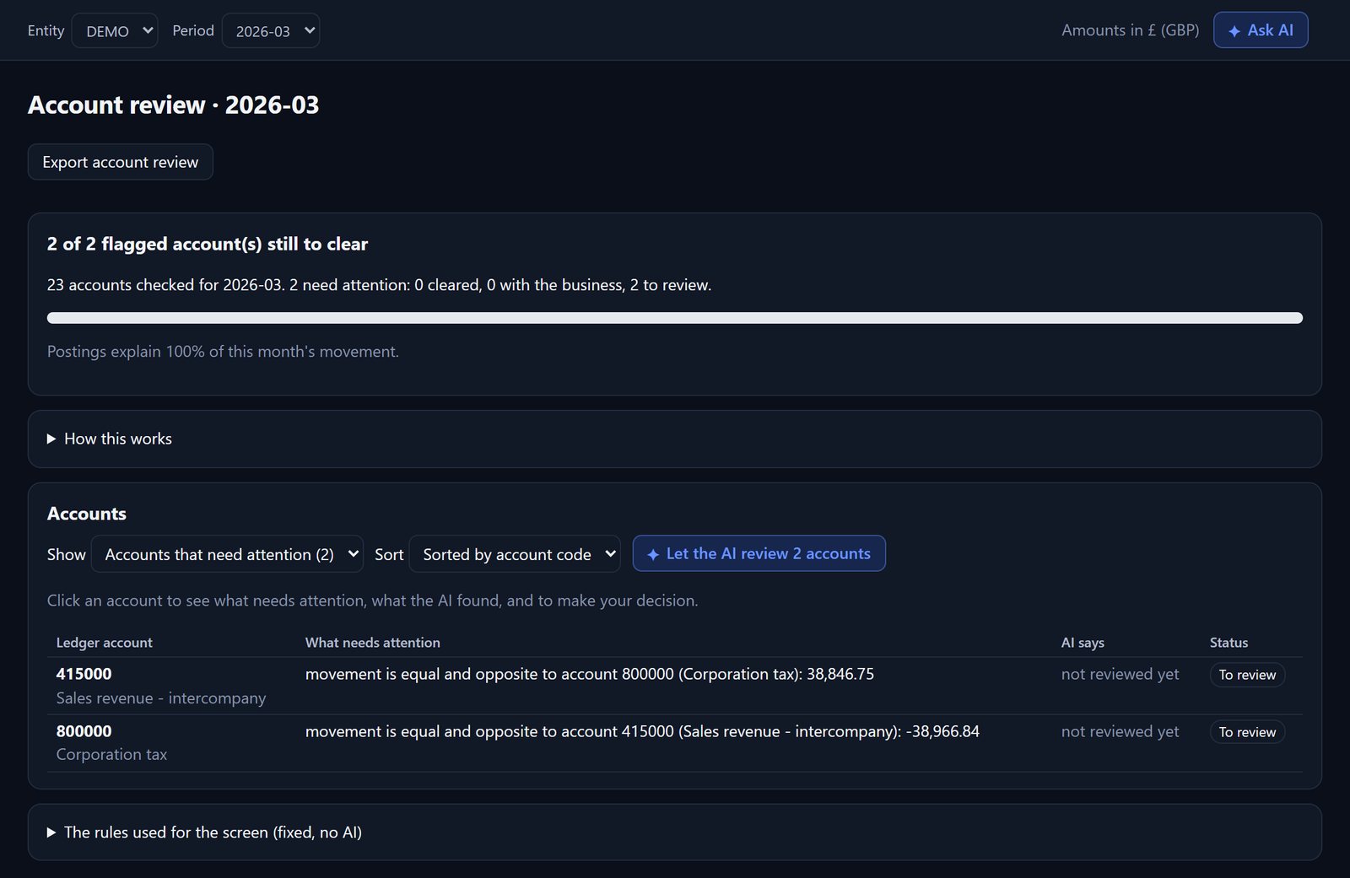Click the 'AI says' column header

1083,643
